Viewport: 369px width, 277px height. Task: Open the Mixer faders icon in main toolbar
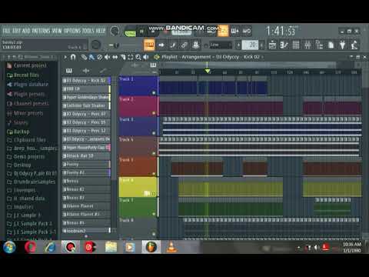pyautogui.click(x=307, y=45)
